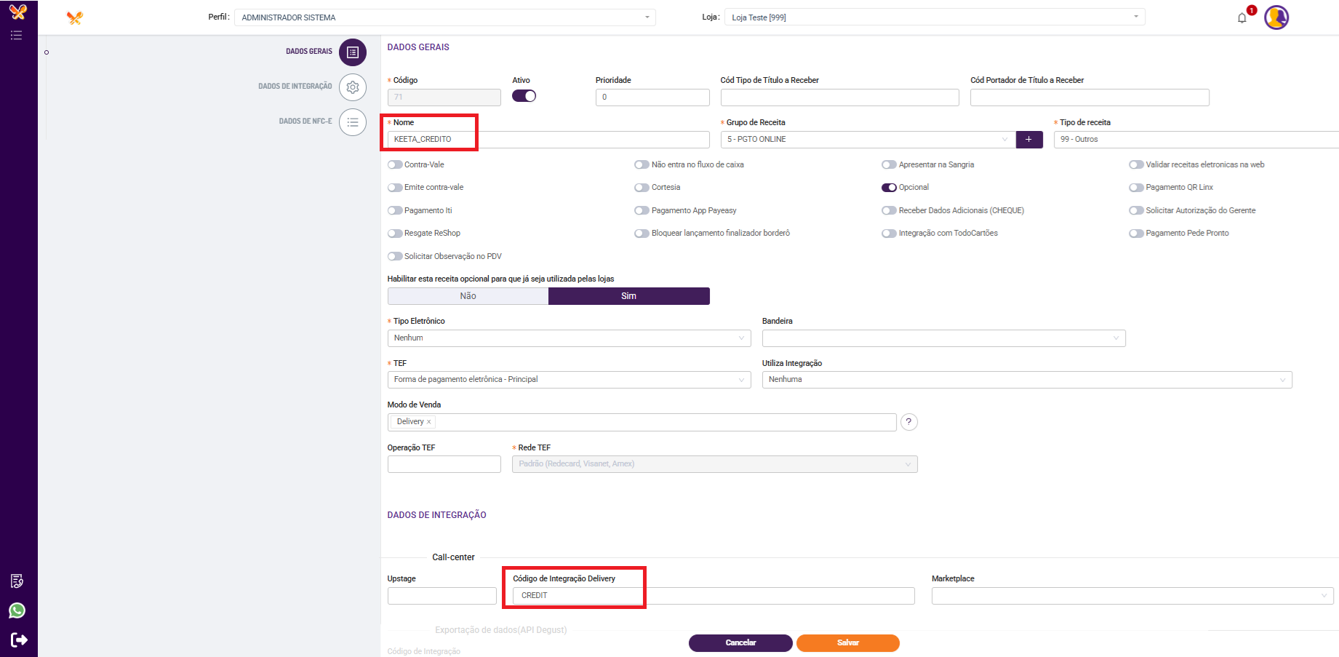Disable the Ativo toggle
The image size is (1339, 657).
point(524,96)
